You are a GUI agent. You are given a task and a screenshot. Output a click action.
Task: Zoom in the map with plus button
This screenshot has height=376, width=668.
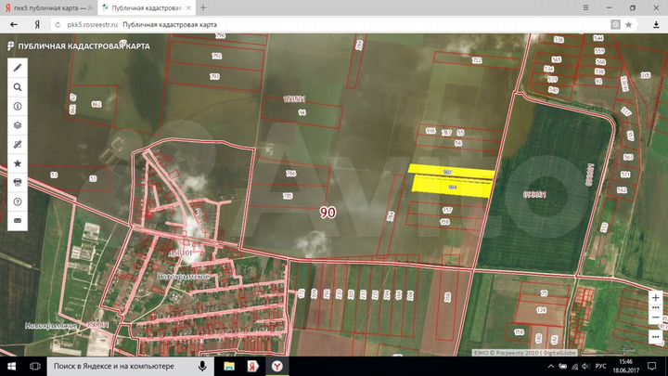pos(656,298)
